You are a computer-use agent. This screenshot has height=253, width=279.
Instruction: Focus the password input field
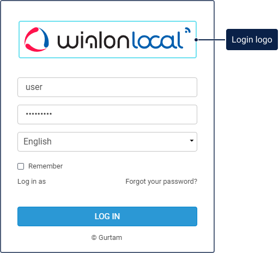pyautogui.click(x=107, y=115)
